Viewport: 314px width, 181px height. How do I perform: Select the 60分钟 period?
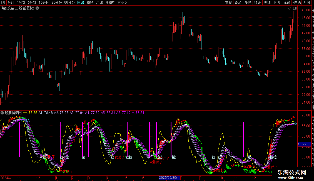click(x=69, y=3)
